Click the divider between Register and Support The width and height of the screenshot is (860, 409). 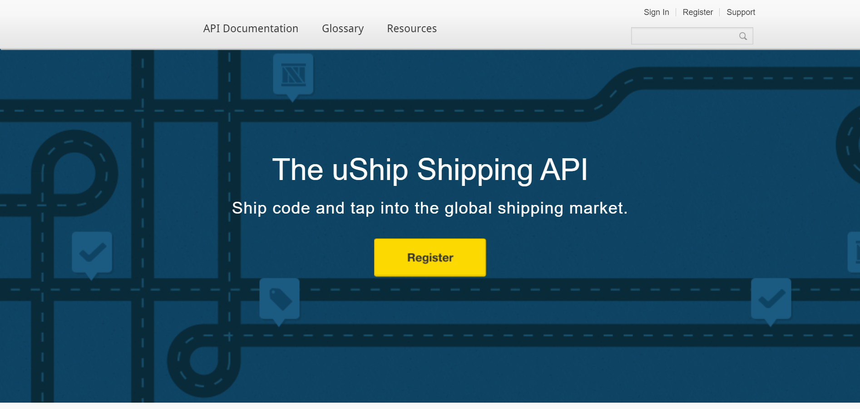[x=720, y=12]
